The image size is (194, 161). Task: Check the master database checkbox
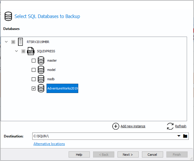[x=33, y=60]
